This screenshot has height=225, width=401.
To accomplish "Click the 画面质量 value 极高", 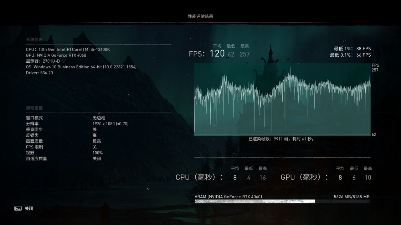I will point(97,141).
